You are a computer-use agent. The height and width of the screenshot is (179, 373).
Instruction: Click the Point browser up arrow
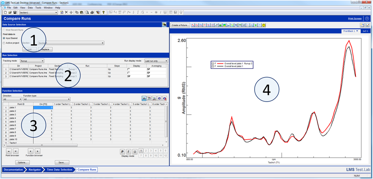[8, 151]
